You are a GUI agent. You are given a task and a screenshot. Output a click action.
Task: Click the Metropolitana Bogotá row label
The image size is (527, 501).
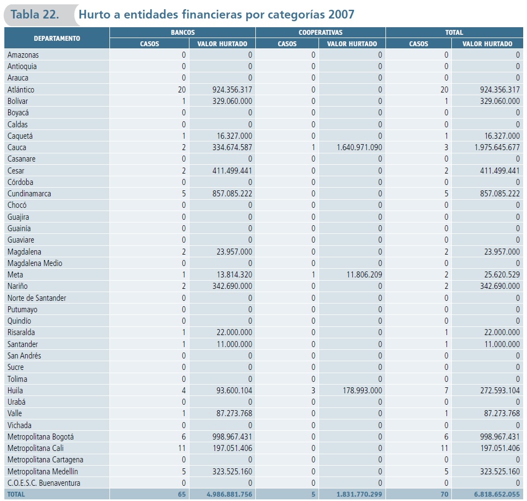[40, 437]
